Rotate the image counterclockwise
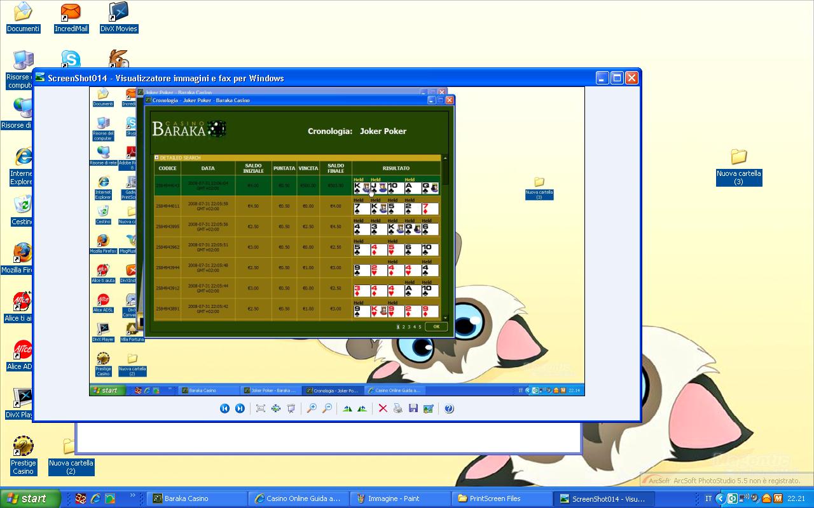This screenshot has height=508, width=814. click(x=362, y=408)
